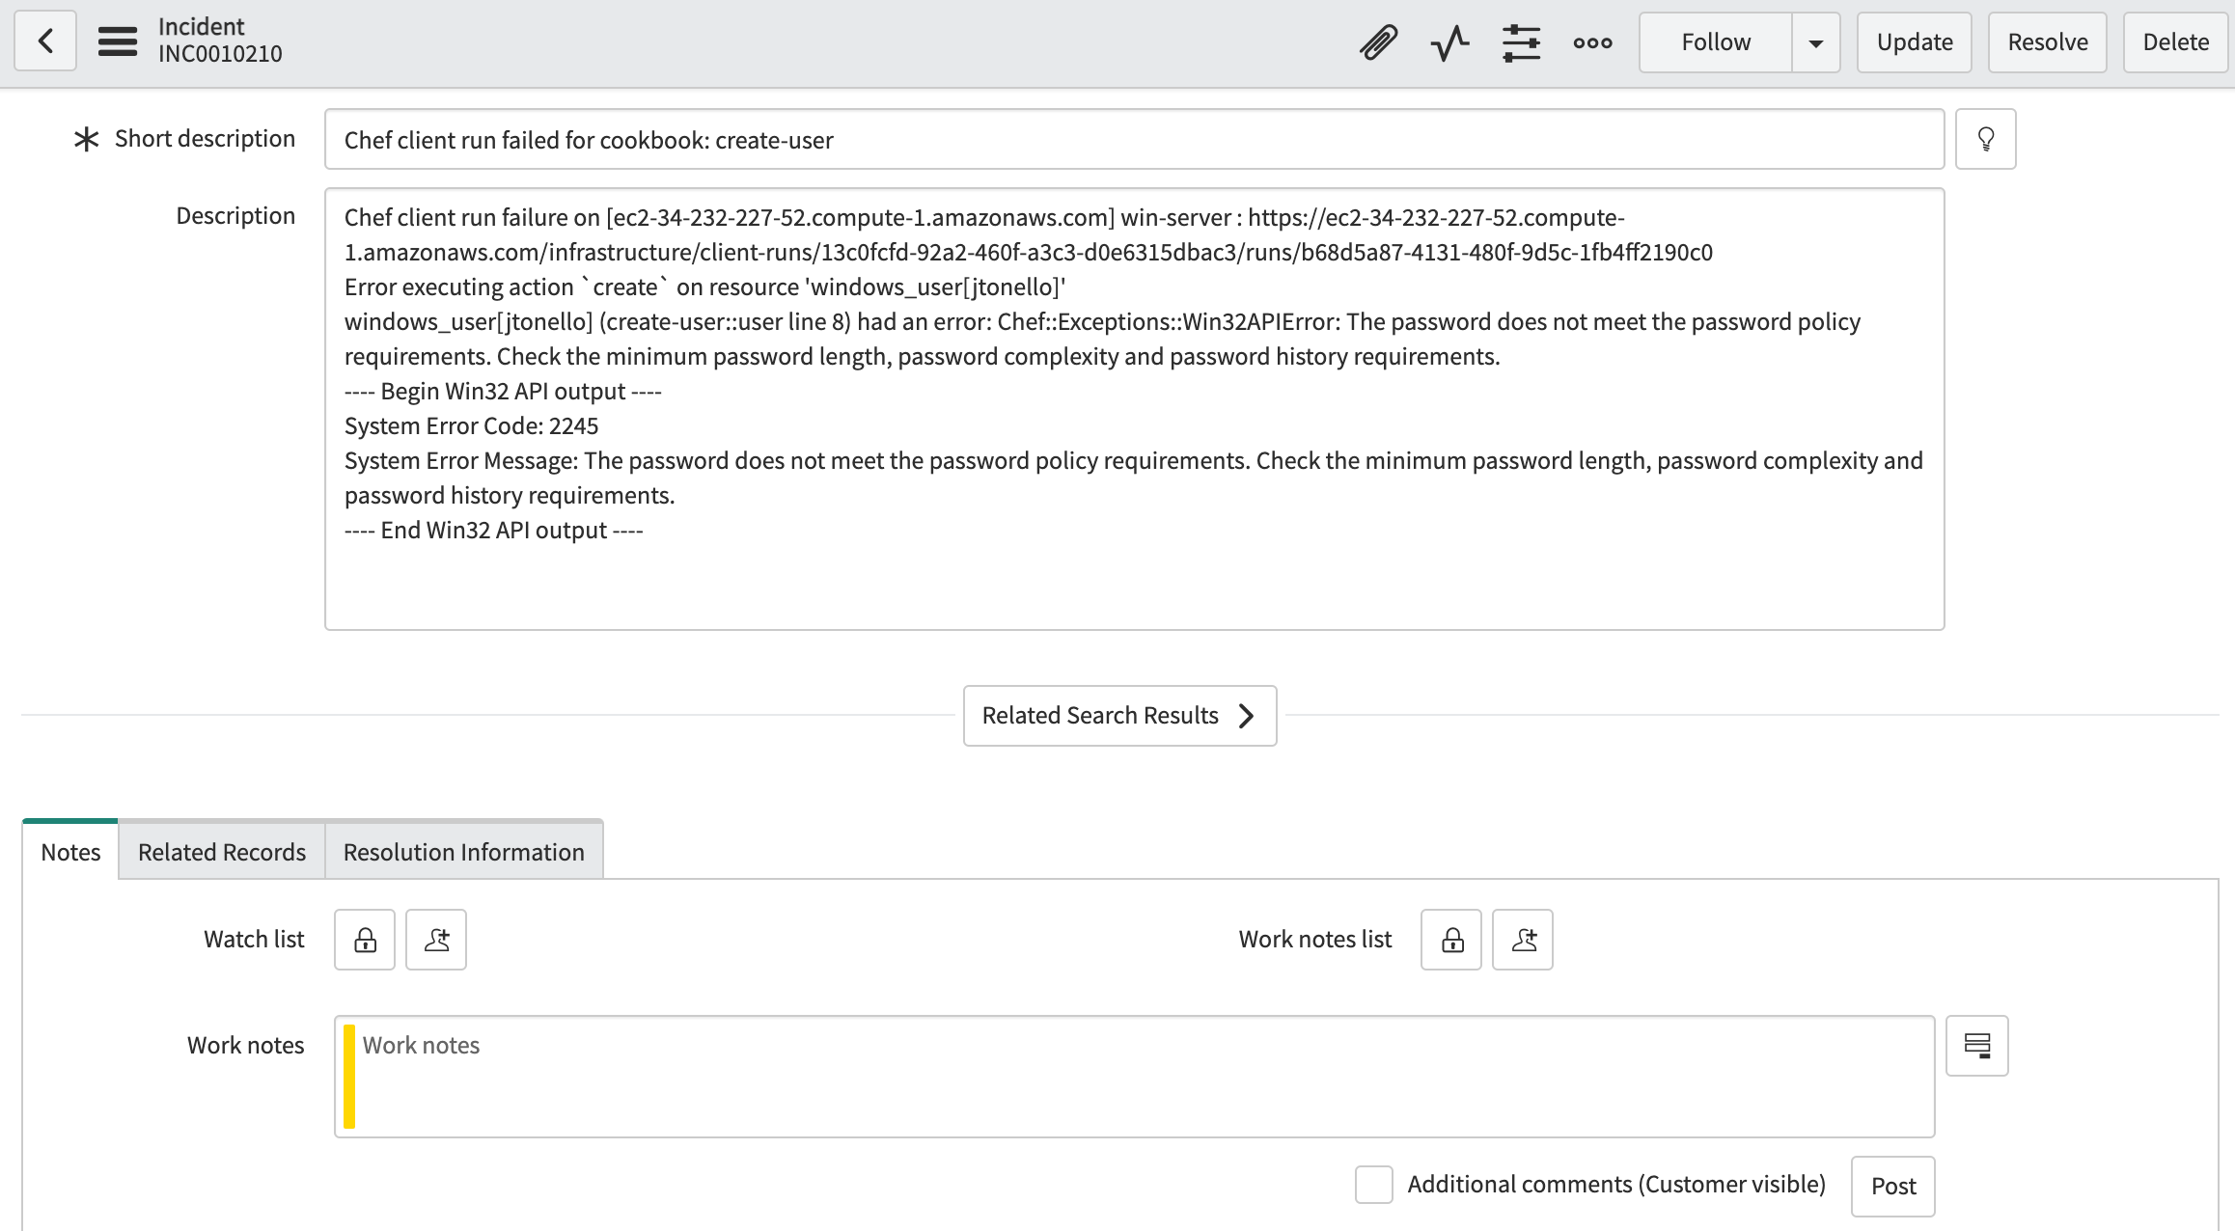This screenshot has height=1231, width=2235.
Task: Open the Follow dropdown arrow
Action: click(1815, 41)
